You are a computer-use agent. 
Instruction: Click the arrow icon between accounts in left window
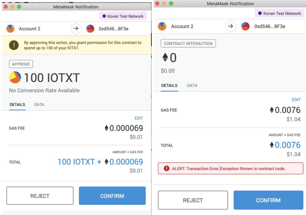[76, 29]
